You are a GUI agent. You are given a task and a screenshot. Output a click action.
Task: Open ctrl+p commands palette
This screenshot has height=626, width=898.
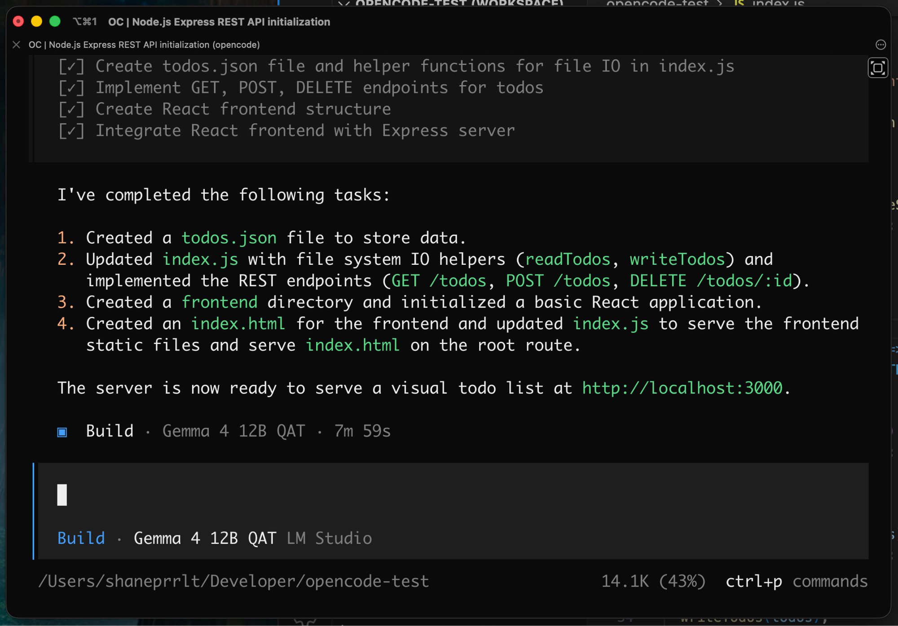pos(797,582)
